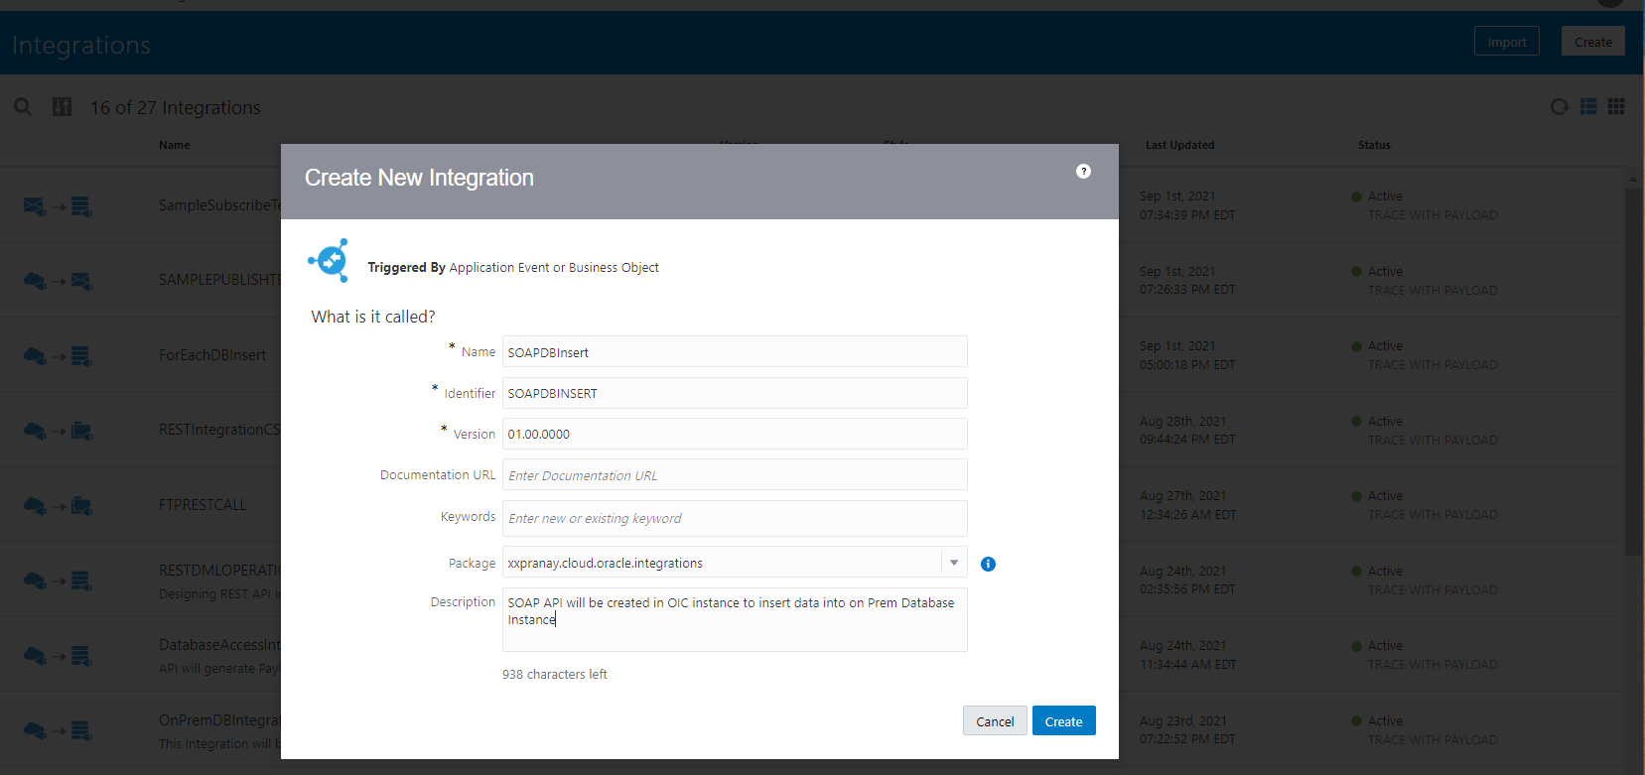Click the Import button in page header
Image resolution: width=1645 pixels, height=775 pixels.
pos(1507,42)
